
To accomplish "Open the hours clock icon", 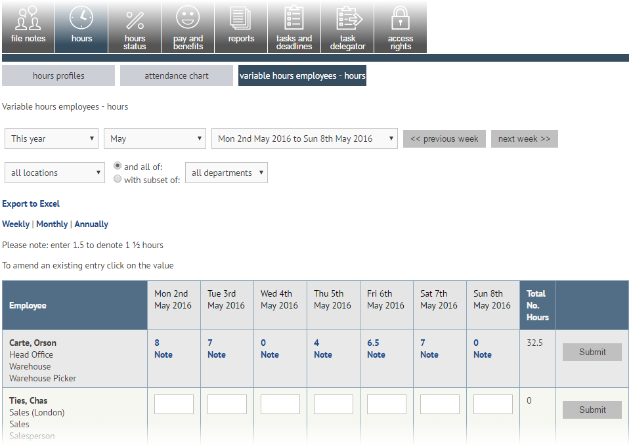I will coord(81,27).
